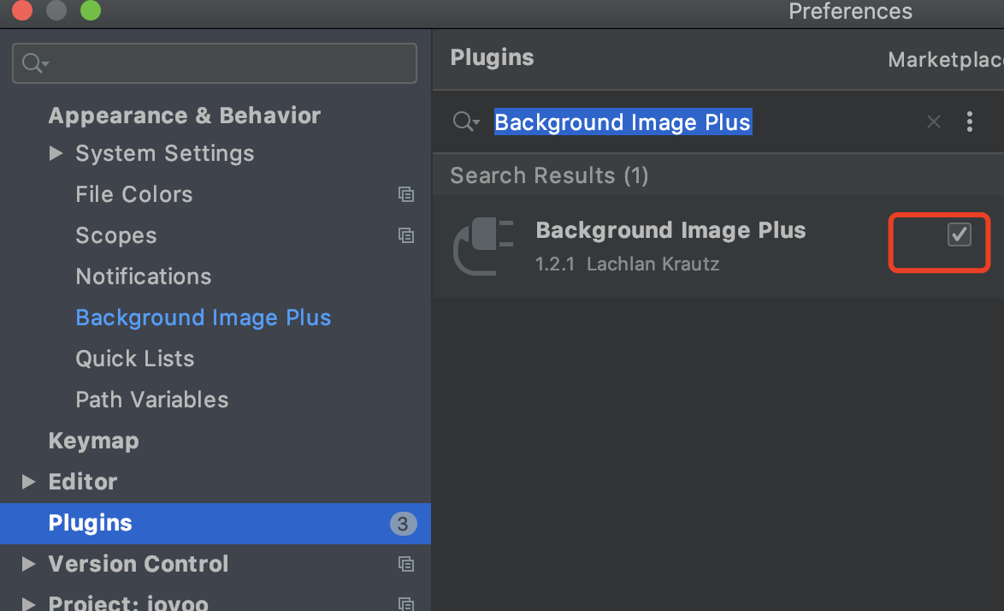Viewport: 1004px width, 611px height.
Task: Open the Notifications settings page
Action: [x=144, y=276]
